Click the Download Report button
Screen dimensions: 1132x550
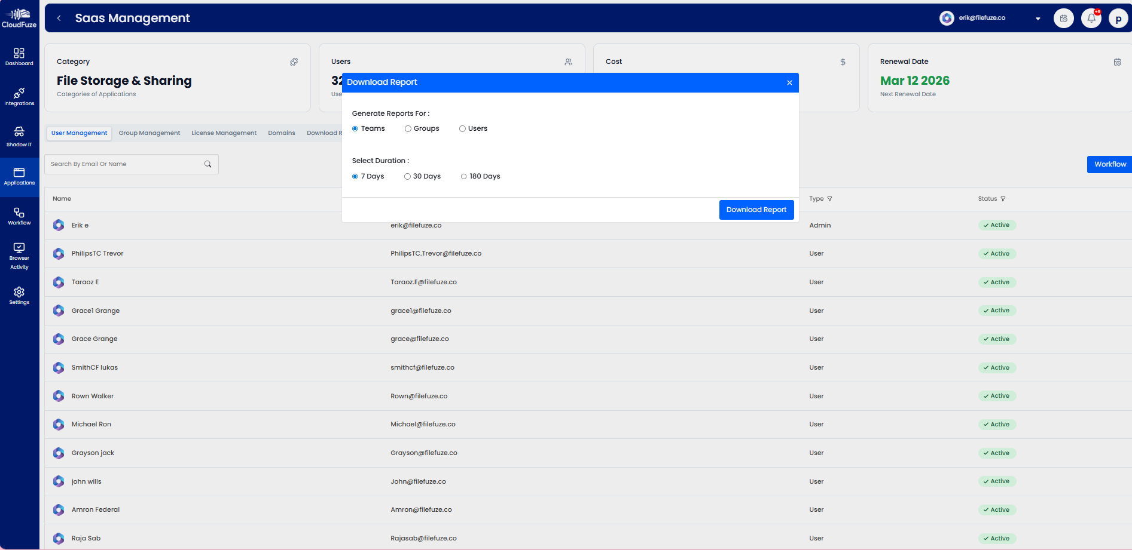(x=756, y=210)
